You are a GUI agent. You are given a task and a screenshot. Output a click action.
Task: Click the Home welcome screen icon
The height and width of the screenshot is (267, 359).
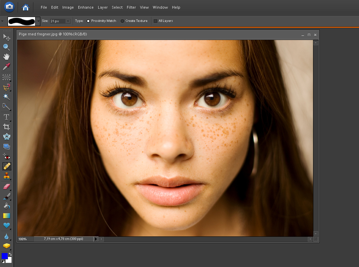coord(25,7)
